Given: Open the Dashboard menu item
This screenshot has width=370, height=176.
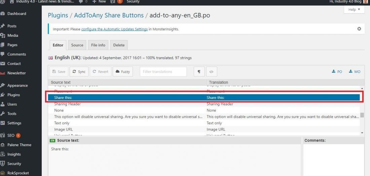Looking at the screenshot, I should tap(16, 14).
